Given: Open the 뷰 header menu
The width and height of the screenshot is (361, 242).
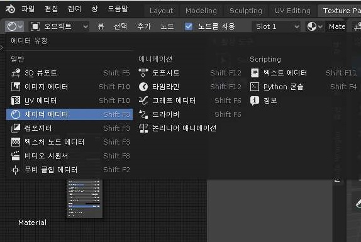Looking at the screenshot, I should pyautogui.click(x=101, y=26).
